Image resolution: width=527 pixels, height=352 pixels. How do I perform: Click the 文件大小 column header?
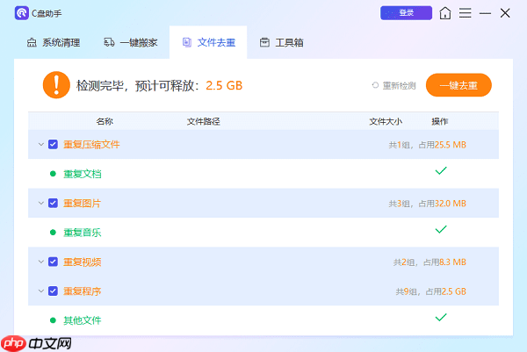(x=386, y=121)
